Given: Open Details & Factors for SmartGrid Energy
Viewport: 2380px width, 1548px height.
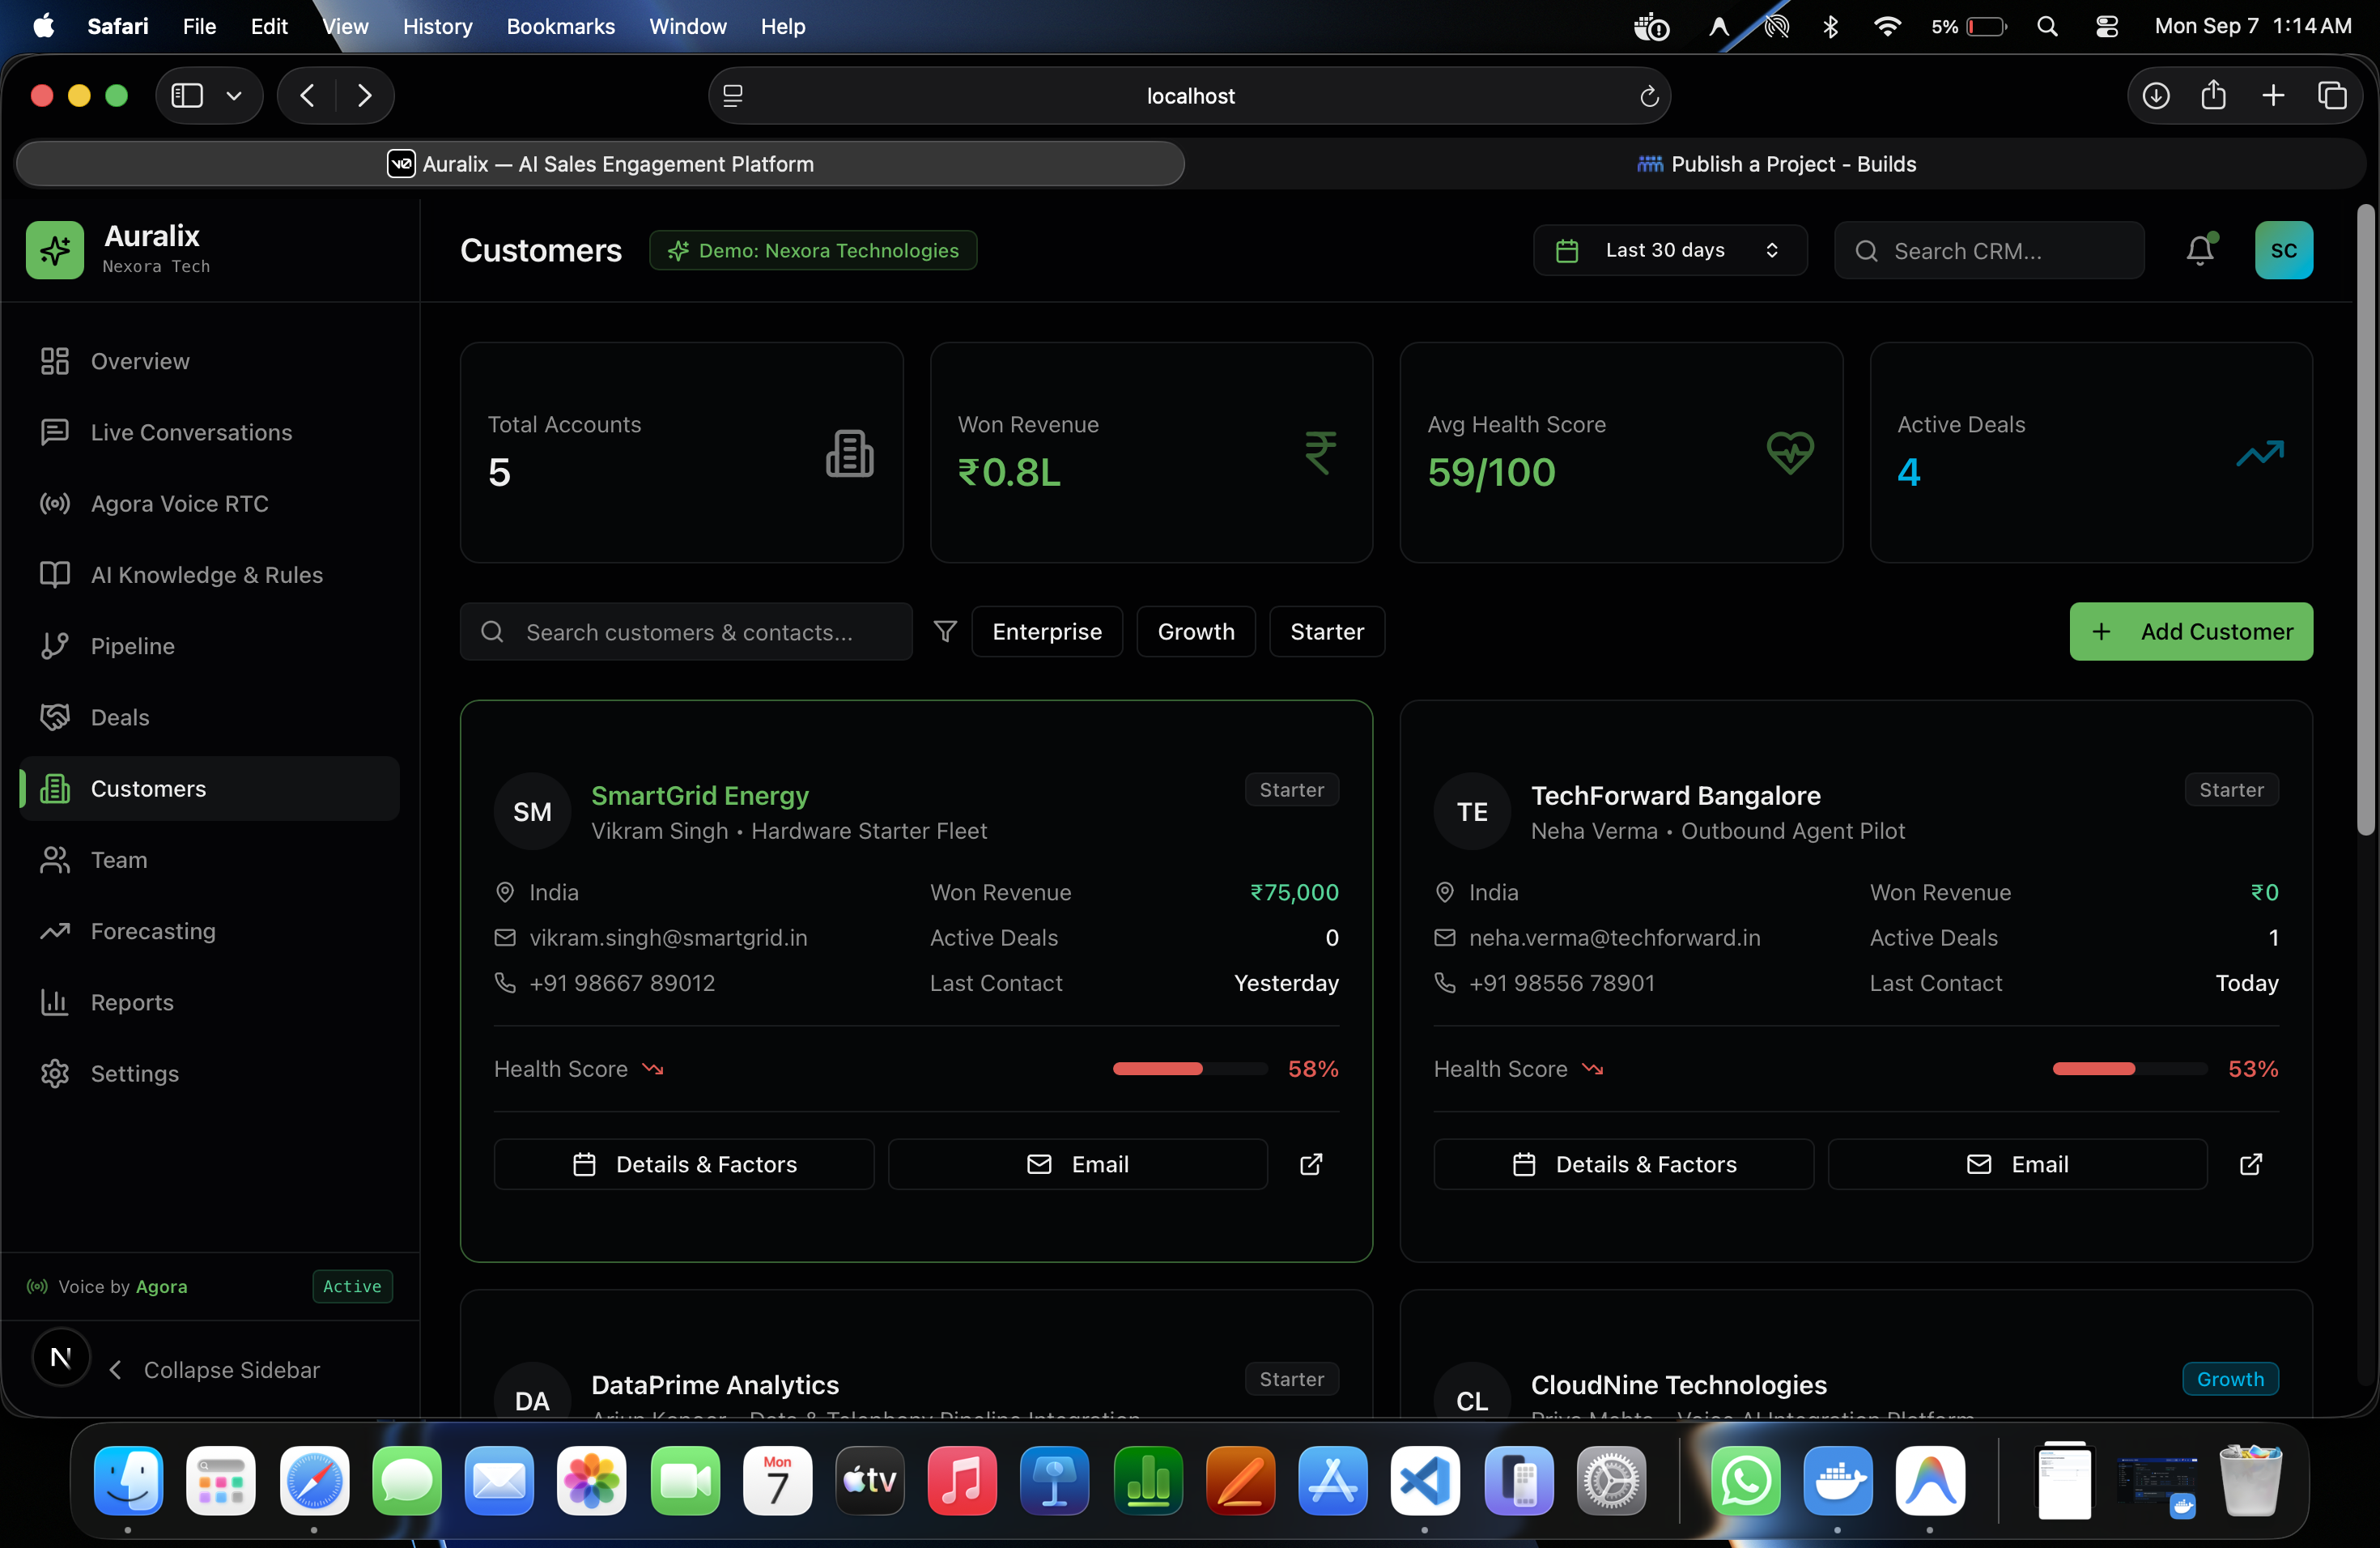Looking at the screenshot, I should tap(684, 1164).
